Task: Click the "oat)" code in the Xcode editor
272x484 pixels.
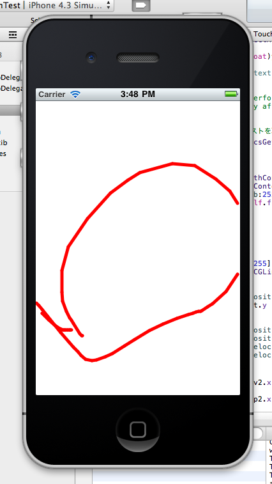Action: (262, 56)
